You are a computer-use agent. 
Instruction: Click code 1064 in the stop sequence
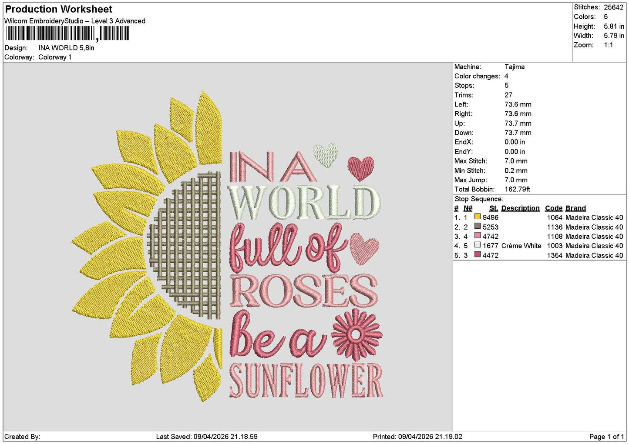coord(555,217)
